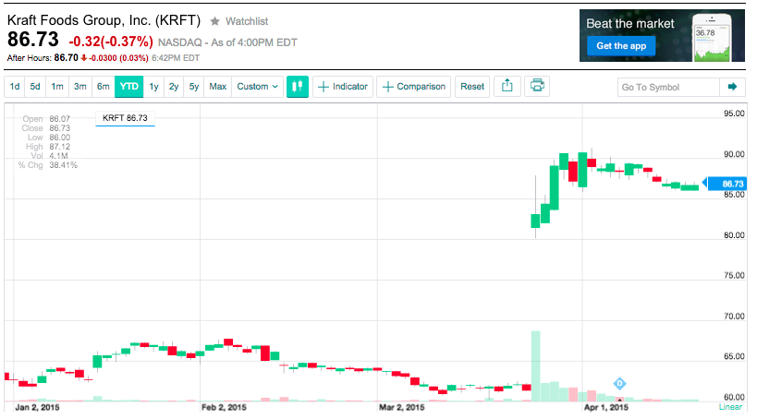Toggle the Linear scale option

pos(730,407)
